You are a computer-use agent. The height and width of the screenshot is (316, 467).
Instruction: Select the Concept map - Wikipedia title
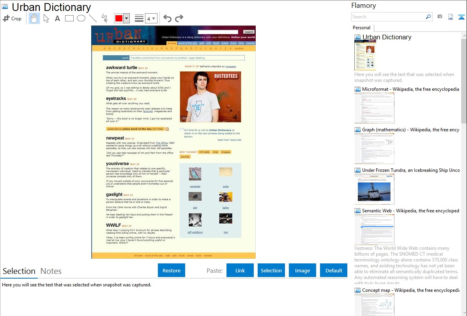(411, 290)
